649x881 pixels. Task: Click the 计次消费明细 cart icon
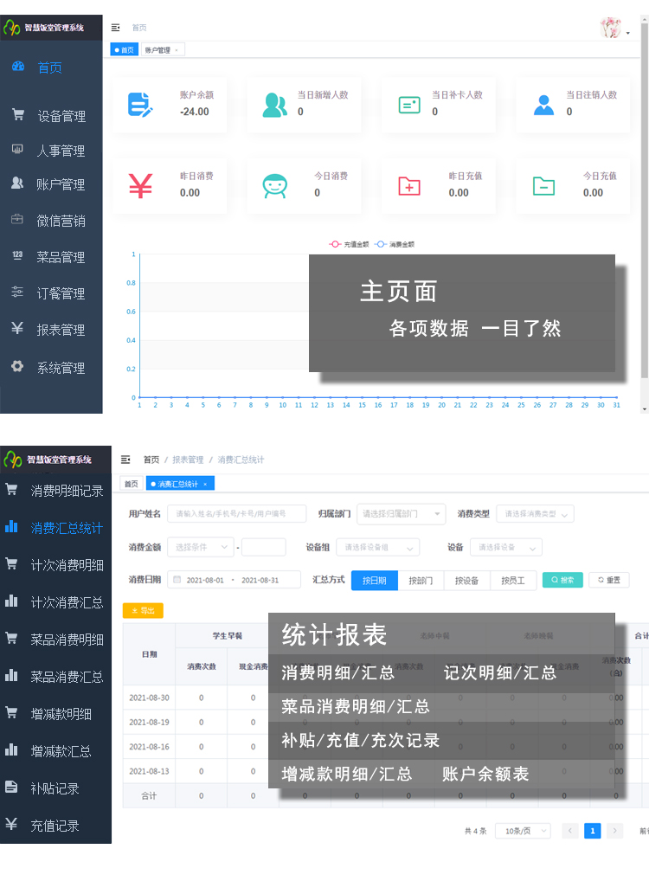(11, 563)
